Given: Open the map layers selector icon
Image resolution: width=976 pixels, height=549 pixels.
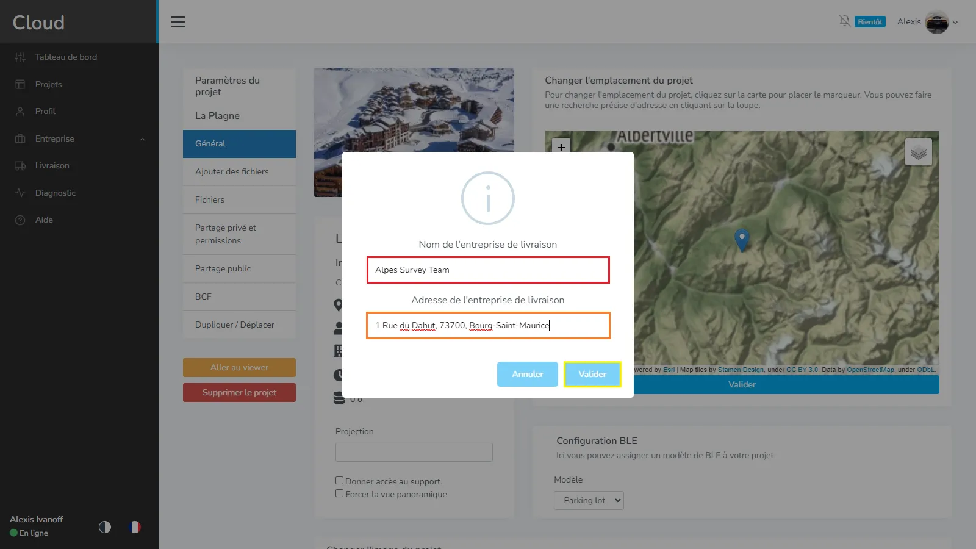Looking at the screenshot, I should point(918,152).
